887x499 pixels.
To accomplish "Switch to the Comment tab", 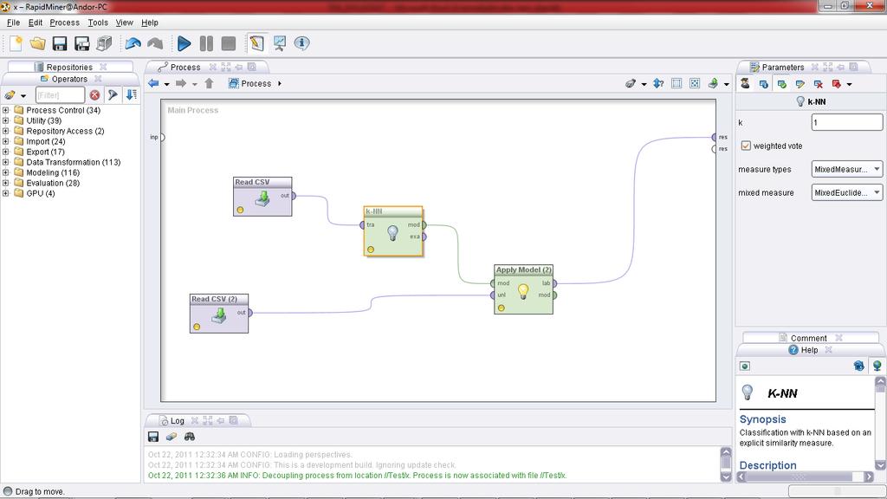I will [x=809, y=338].
